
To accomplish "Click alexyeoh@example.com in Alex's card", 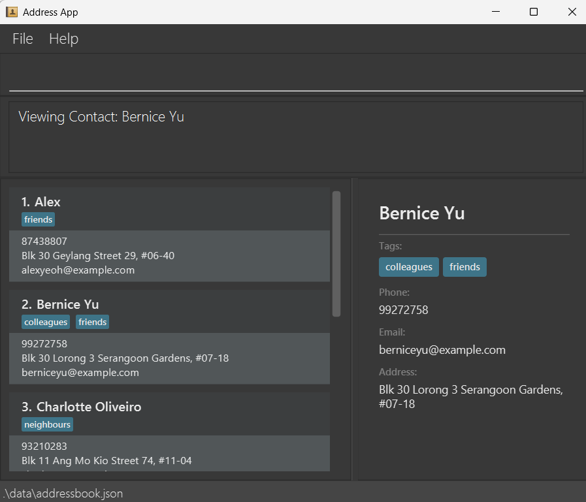I will point(78,270).
